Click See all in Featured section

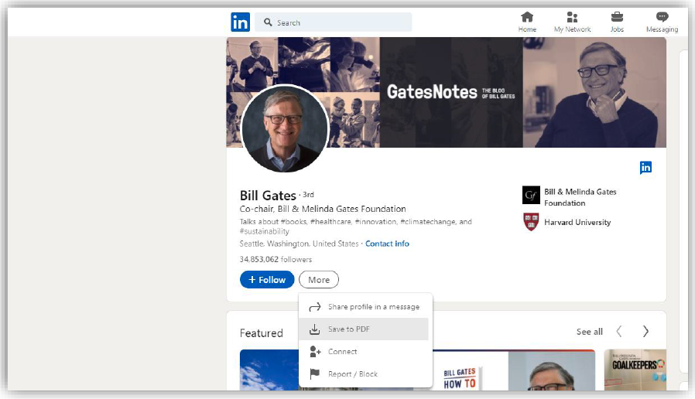click(589, 332)
